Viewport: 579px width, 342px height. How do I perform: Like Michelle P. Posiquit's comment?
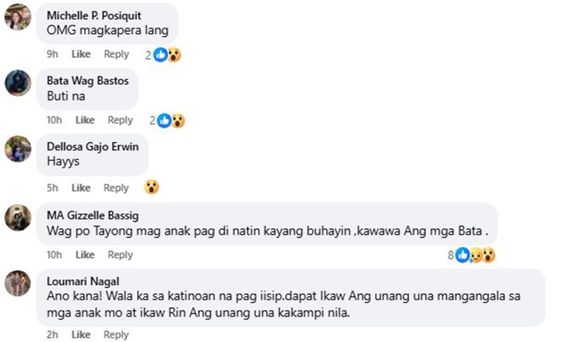[x=81, y=54]
